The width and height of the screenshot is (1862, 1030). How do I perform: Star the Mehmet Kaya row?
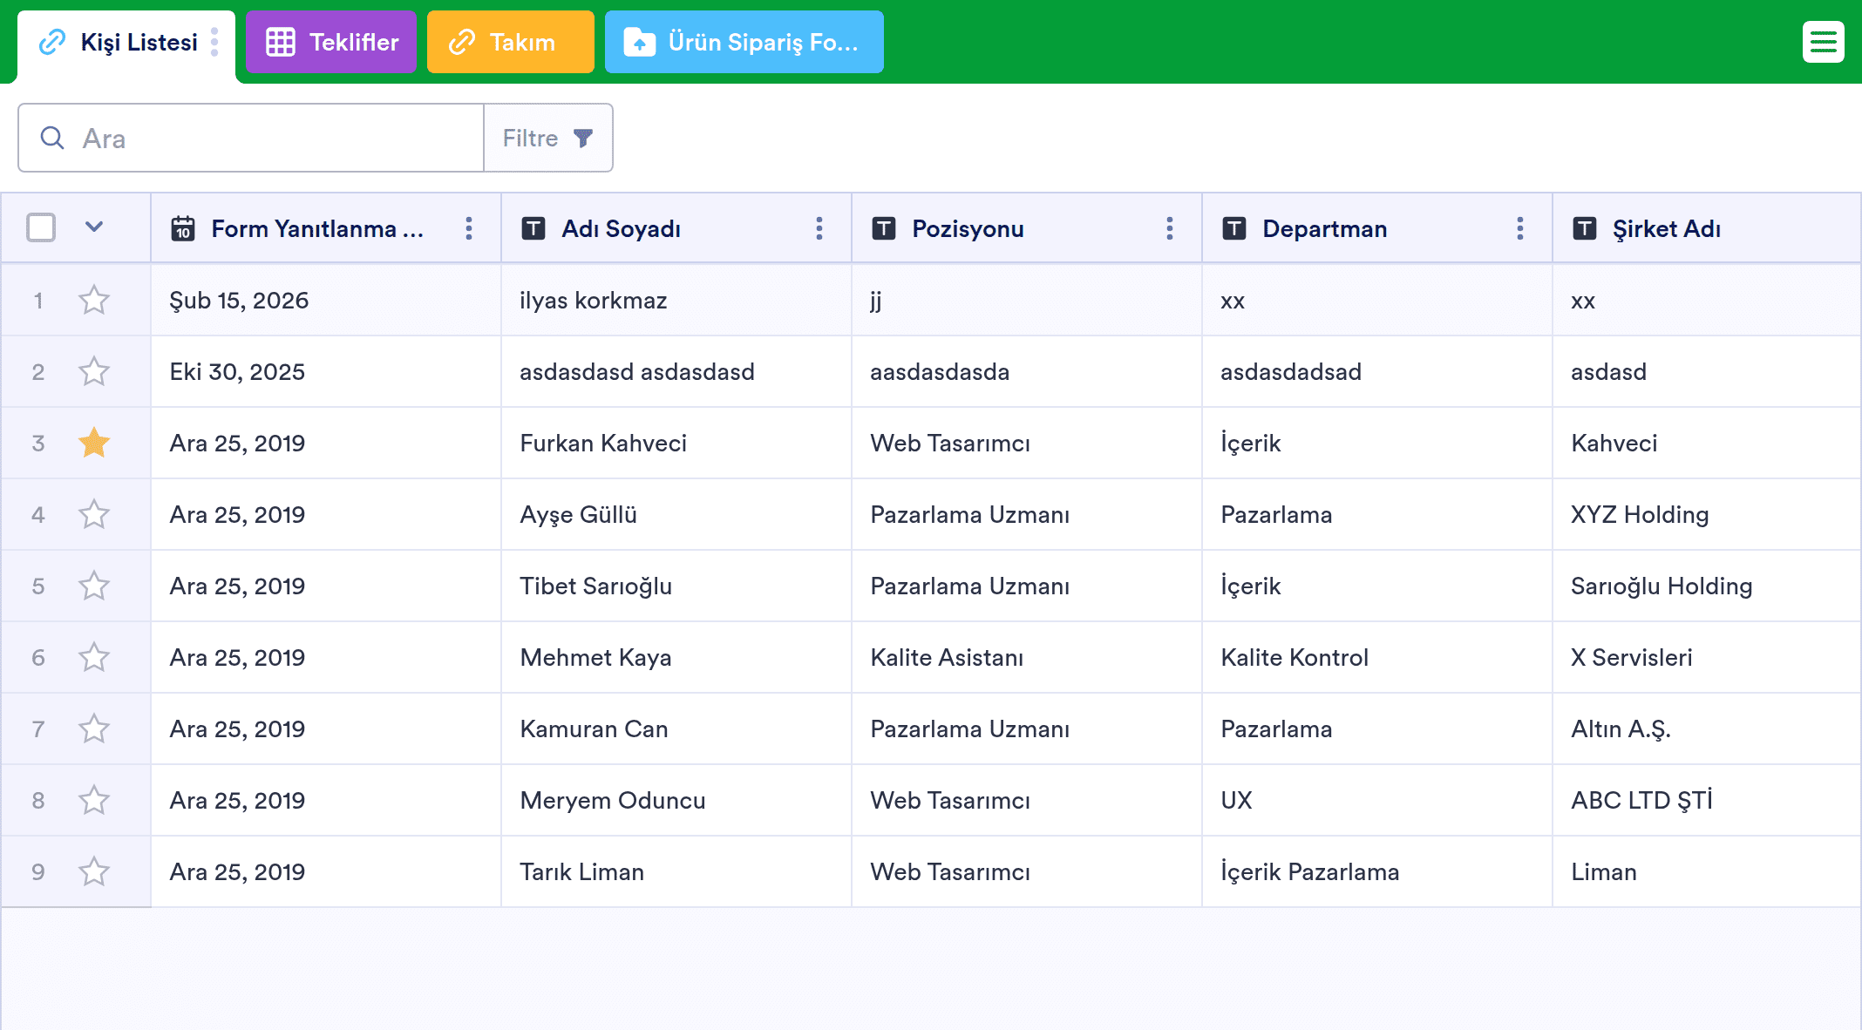click(94, 657)
